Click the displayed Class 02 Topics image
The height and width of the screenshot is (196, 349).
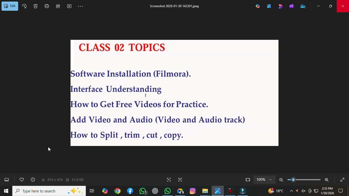174,93
